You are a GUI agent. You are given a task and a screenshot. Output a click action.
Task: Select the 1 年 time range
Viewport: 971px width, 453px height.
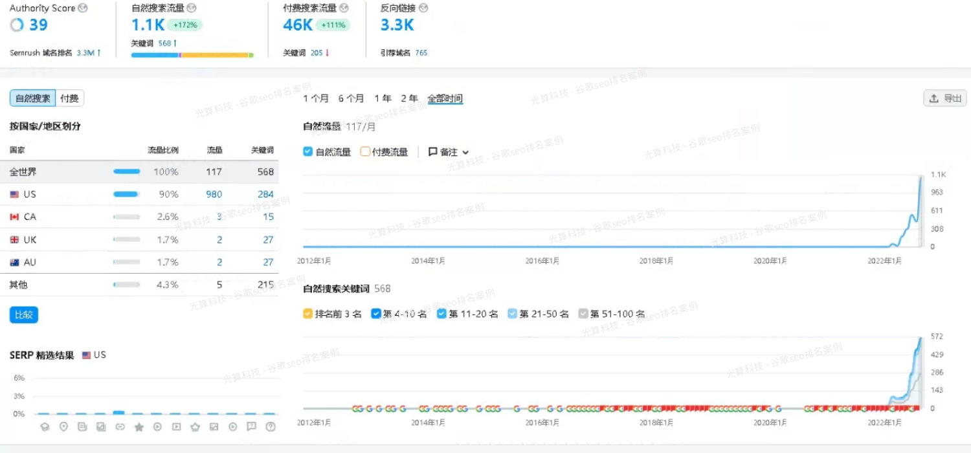point(383,98)
